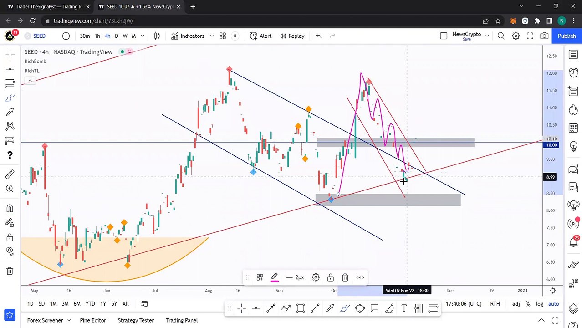582x328 pixels.
Task: Open chart settings gear in top toolbar
Action: [516, 36]
